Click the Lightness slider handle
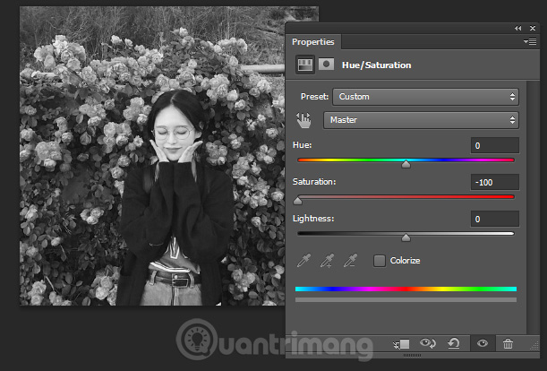This screenshot has height=371, width=547. click(x=406, y=237)
